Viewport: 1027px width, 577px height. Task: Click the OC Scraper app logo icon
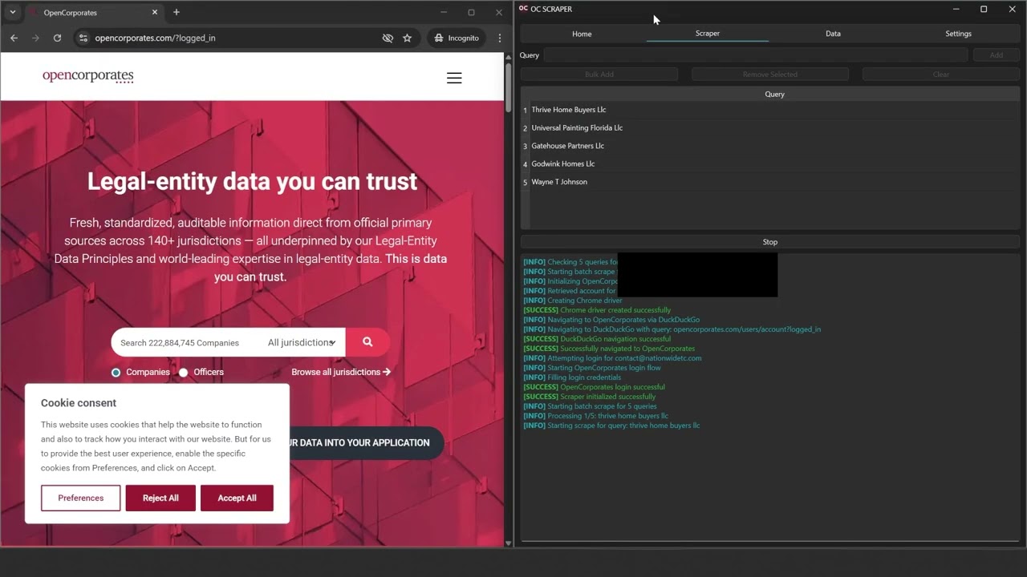coord(523,9)
